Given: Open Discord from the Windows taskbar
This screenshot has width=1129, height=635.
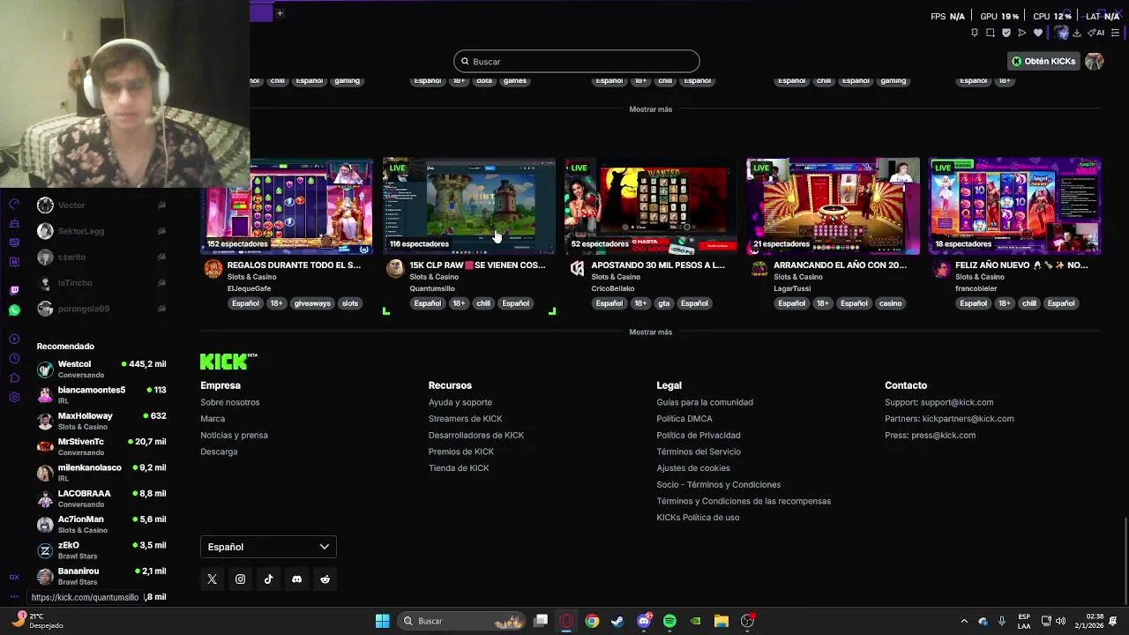Looking at the screenshot, I should [644, 621].
